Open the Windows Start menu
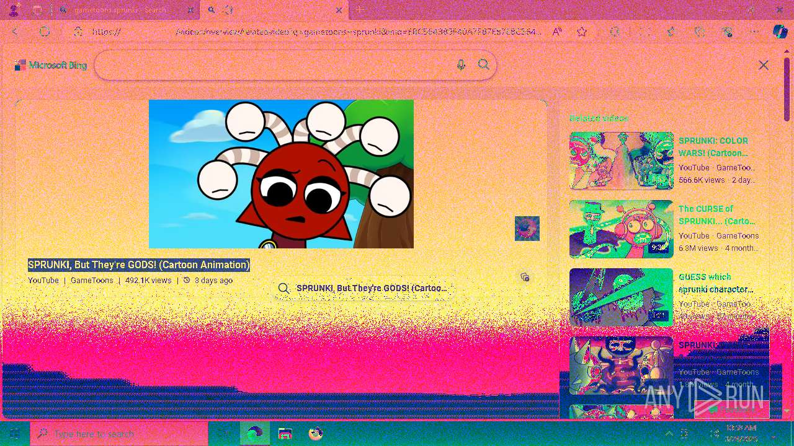This screenshot has width=794, height=446. pyautogui.click(x=15, y=434)
